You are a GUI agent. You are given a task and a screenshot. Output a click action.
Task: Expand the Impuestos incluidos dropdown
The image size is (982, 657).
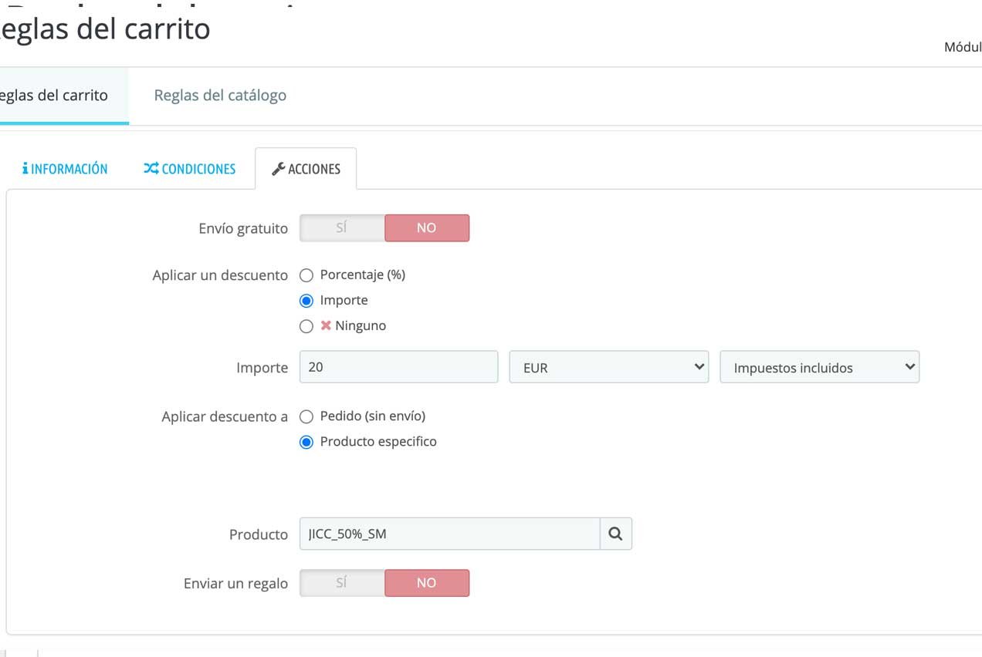pyautogui.click(x=819, y=367)
